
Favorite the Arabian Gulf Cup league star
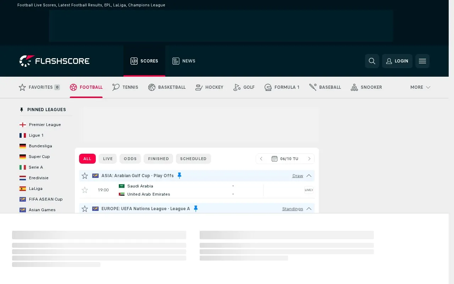pos(85,176)
